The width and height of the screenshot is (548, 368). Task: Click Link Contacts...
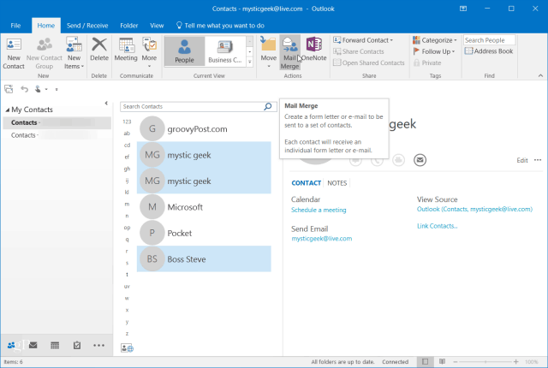tap(437, 226)
